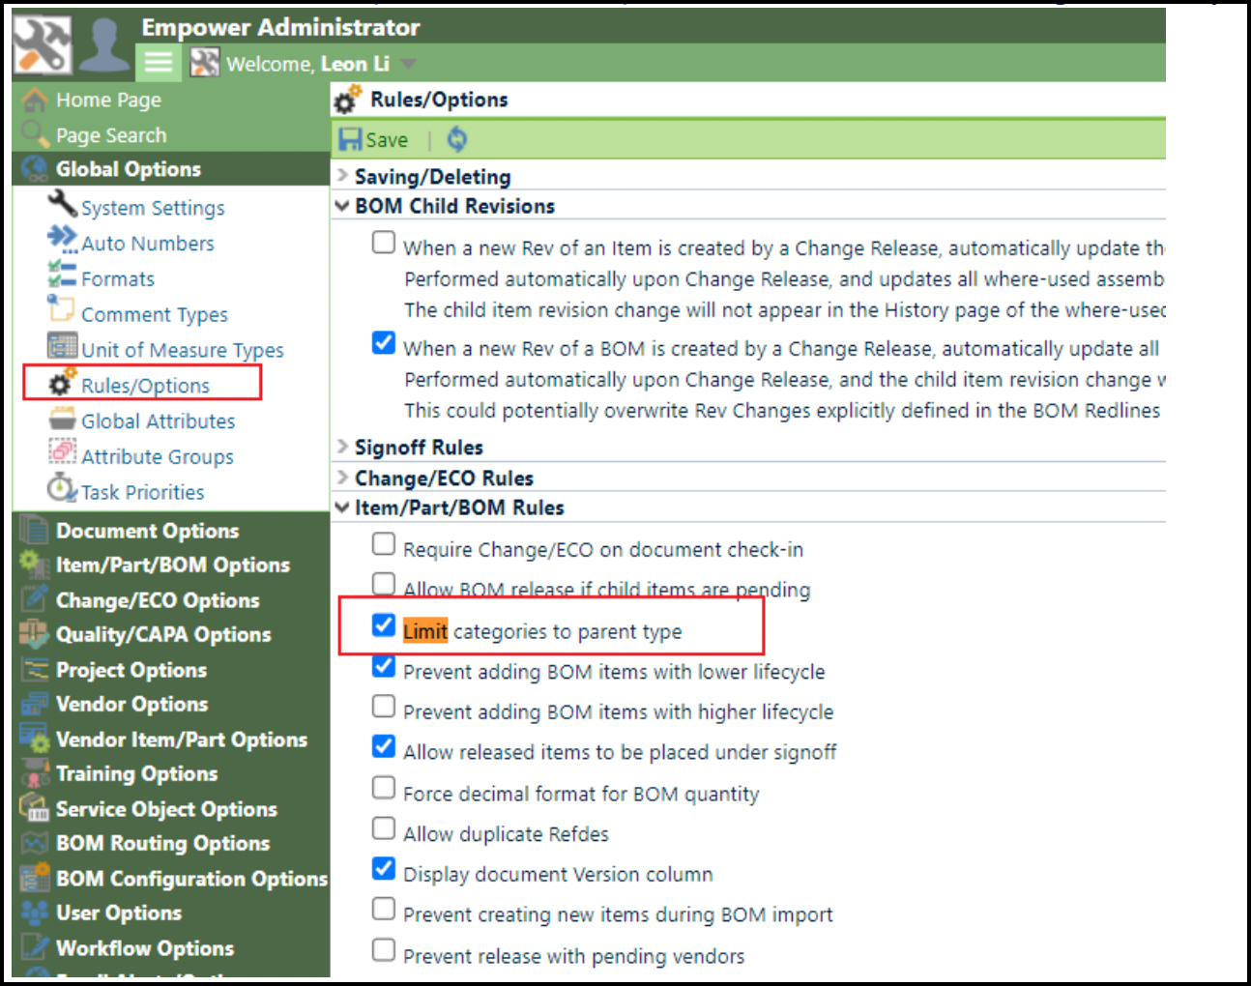Click the Global Attributes icon
This screenshot has width=1251, height=986.
[x=62, y=418]
